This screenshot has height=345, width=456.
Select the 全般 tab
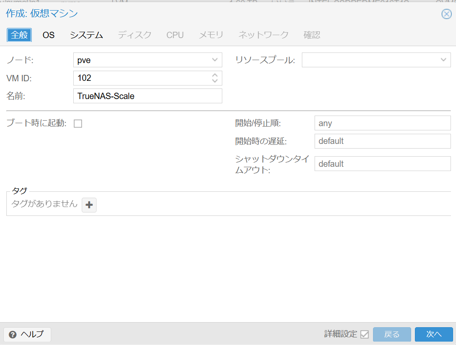[19, 35]
